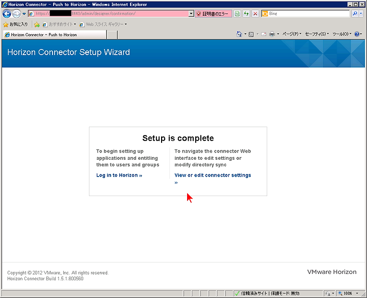Click View or edit connector settings link
This screenshot has width=367, height=298.
point(213,175)
